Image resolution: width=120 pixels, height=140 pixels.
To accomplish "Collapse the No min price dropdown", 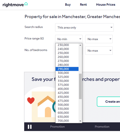I will pos(69,39).
